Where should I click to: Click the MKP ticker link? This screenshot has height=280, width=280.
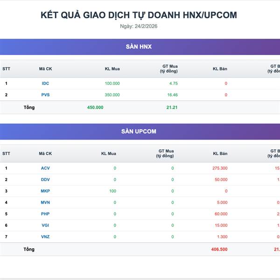45,191
